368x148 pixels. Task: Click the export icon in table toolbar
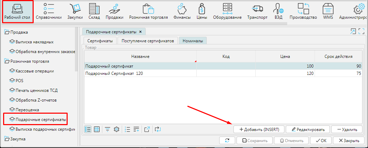[147, 129]
